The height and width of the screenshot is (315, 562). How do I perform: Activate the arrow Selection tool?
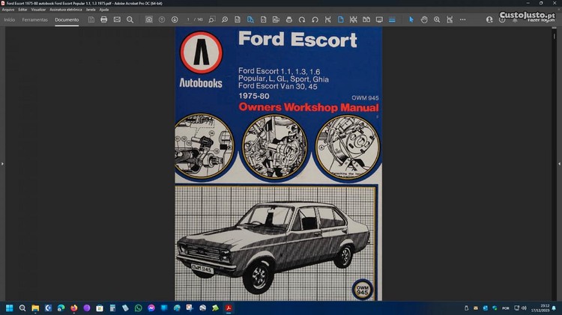point(411,19)
